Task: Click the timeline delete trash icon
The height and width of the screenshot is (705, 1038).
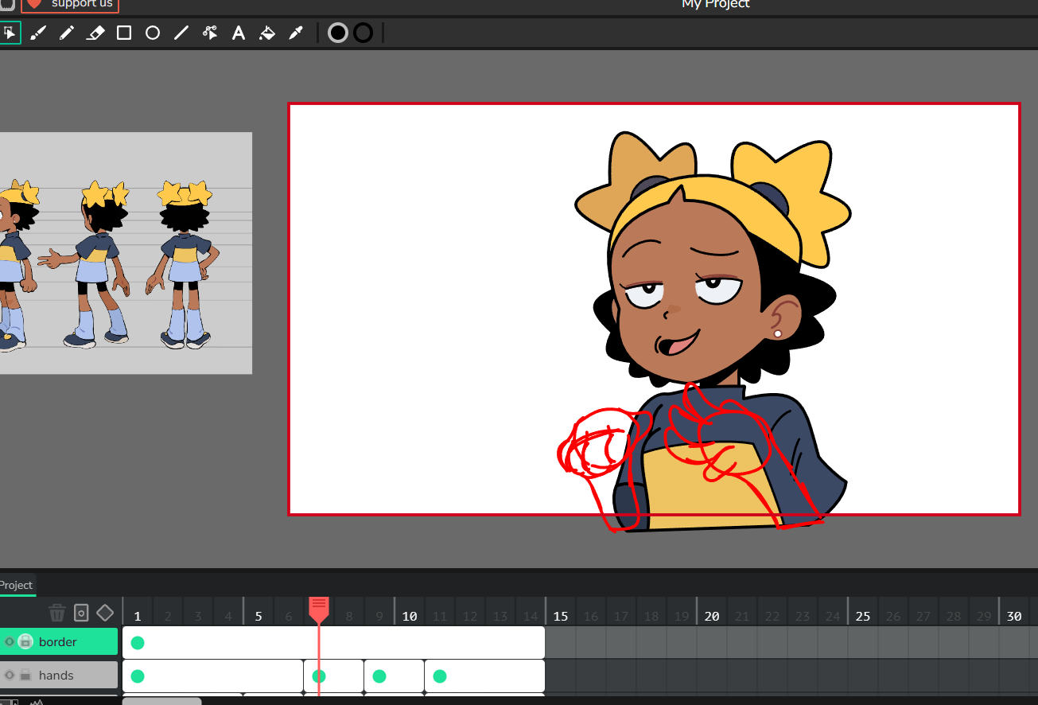Action: [x=57, y=613]
